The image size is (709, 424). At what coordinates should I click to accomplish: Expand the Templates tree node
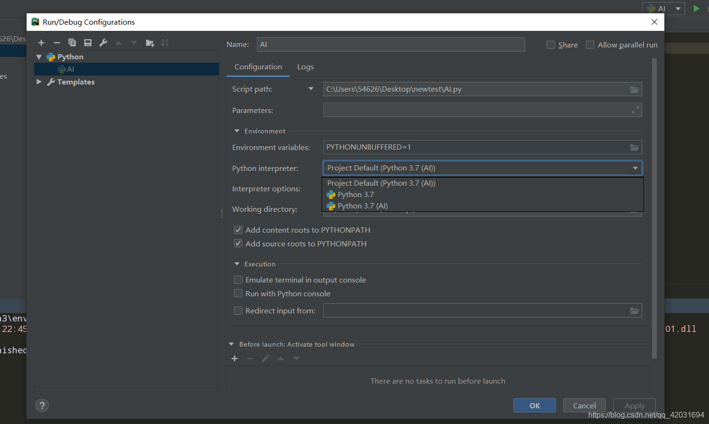[39, 82]
